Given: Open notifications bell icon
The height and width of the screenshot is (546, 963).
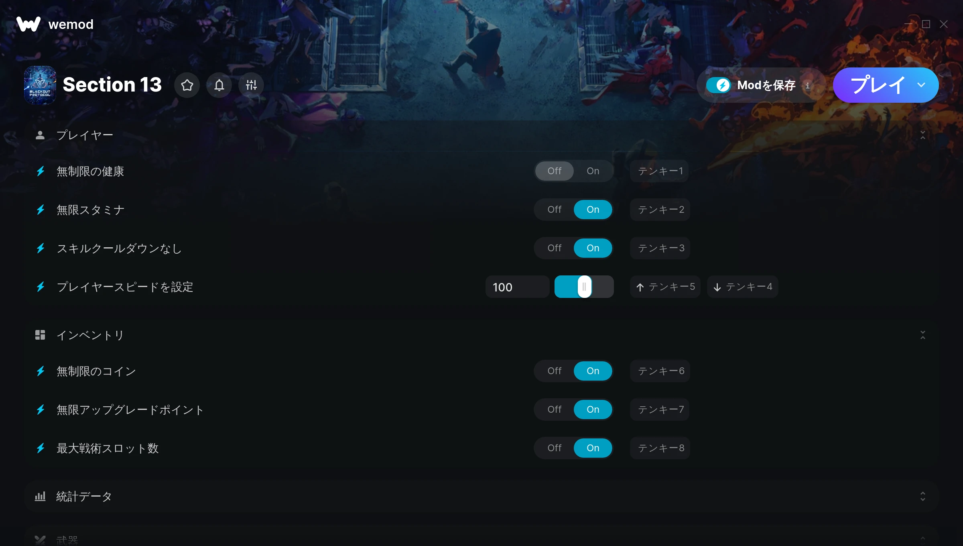Looking at the screenshot, I should pos(219,85).
